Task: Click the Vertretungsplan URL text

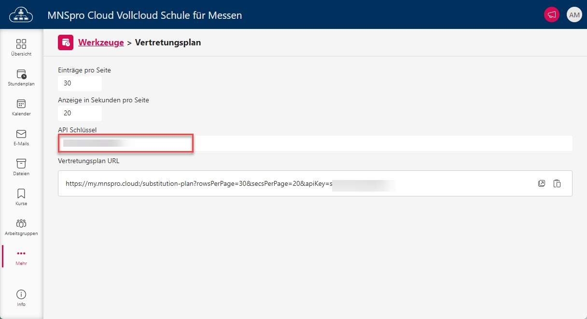Action: coord(198,184)
